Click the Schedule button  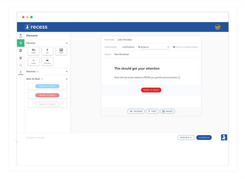(x=204, y=138)
